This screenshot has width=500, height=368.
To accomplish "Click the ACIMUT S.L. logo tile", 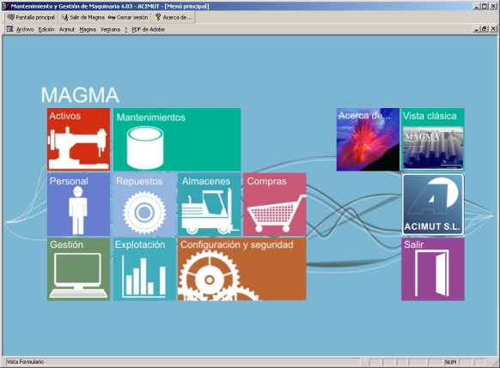I will pos(433,204).
